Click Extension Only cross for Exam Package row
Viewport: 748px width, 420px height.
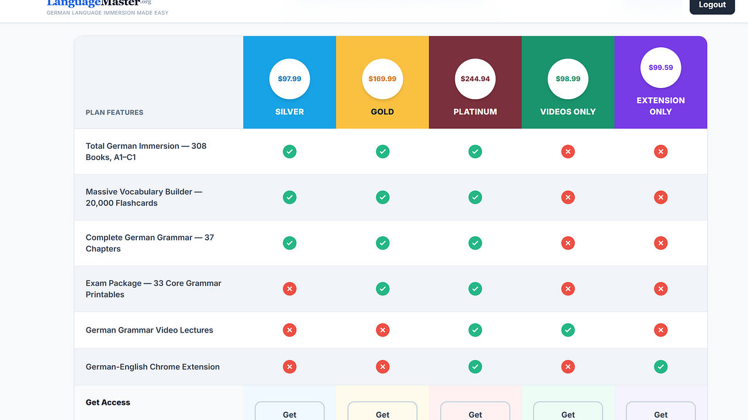tap(661, 289)
